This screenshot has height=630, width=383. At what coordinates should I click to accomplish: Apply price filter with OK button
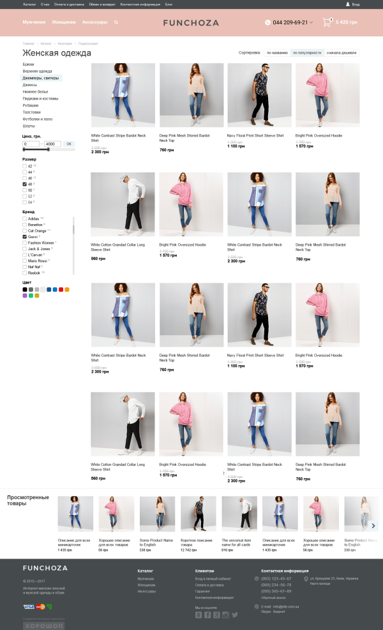pos(69,144)
